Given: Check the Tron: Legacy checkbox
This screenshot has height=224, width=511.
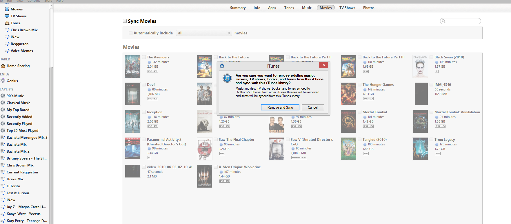Looking at the screenshot, I should (431, 140).
